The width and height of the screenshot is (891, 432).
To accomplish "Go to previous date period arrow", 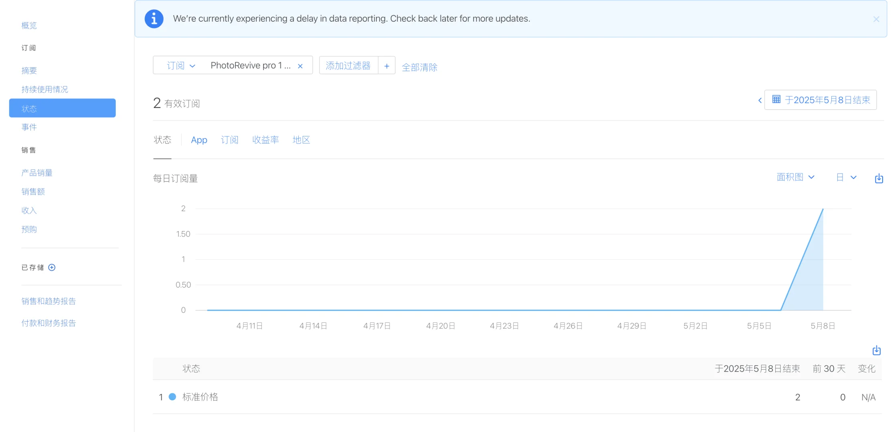I will (x=760, y=100).
